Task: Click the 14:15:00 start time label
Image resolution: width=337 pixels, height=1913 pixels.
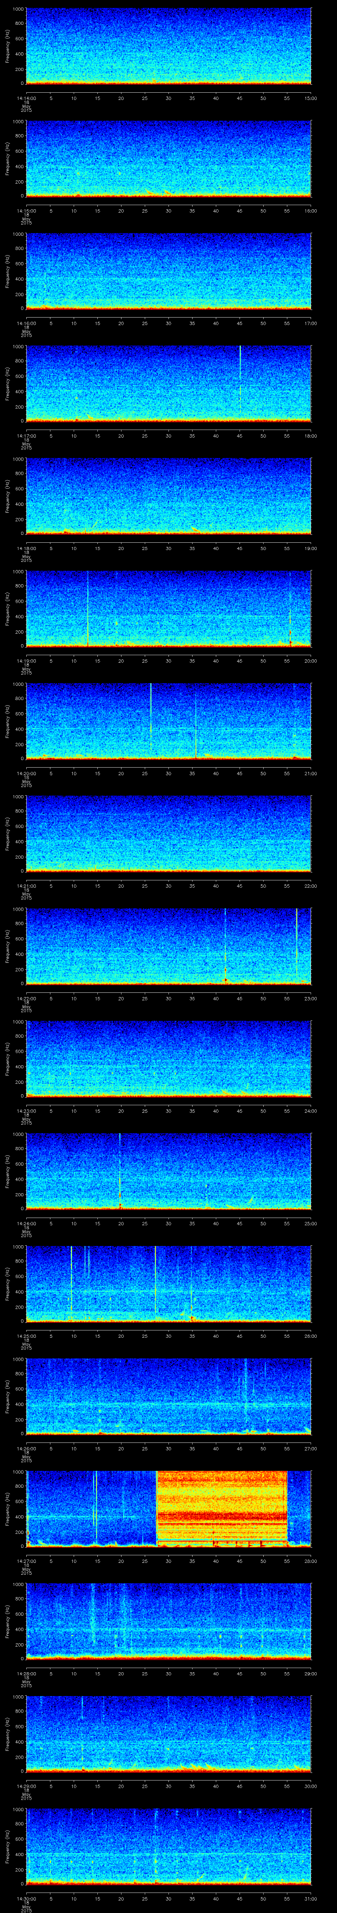Action: pyautogui.click(x=26, y=211)
